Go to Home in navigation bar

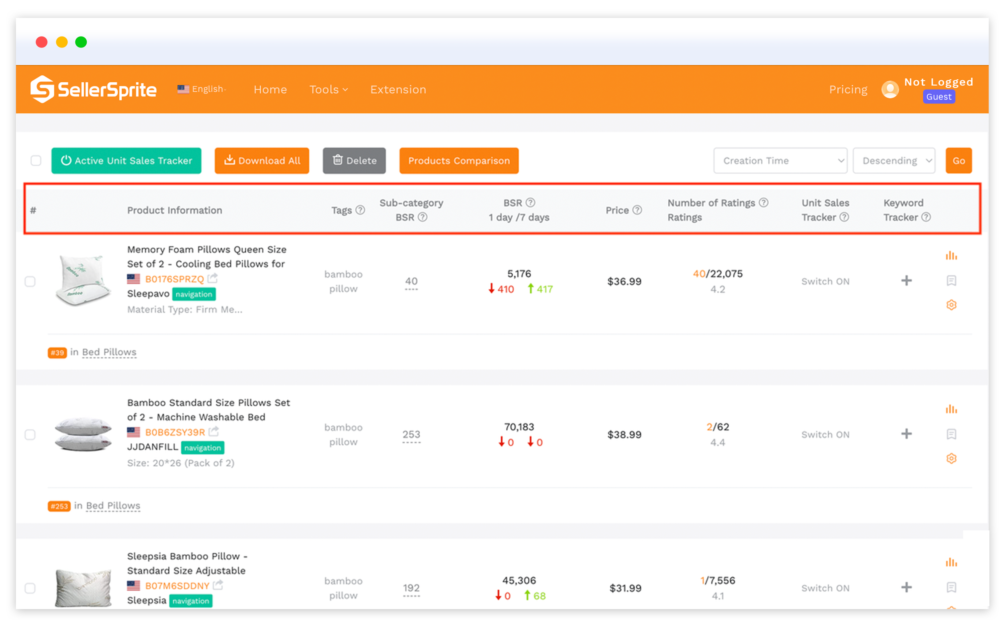(x=270, y=89)
